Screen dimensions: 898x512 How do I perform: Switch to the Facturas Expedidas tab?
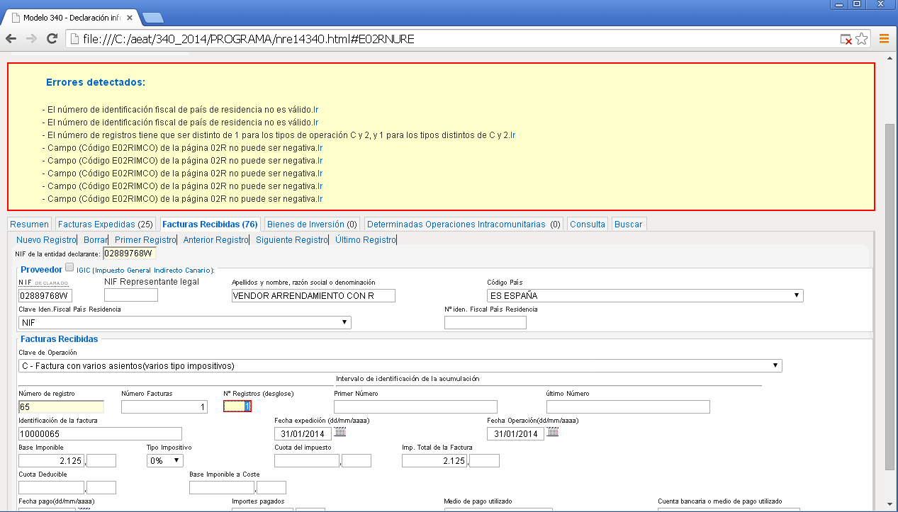(x=105, y=224)
